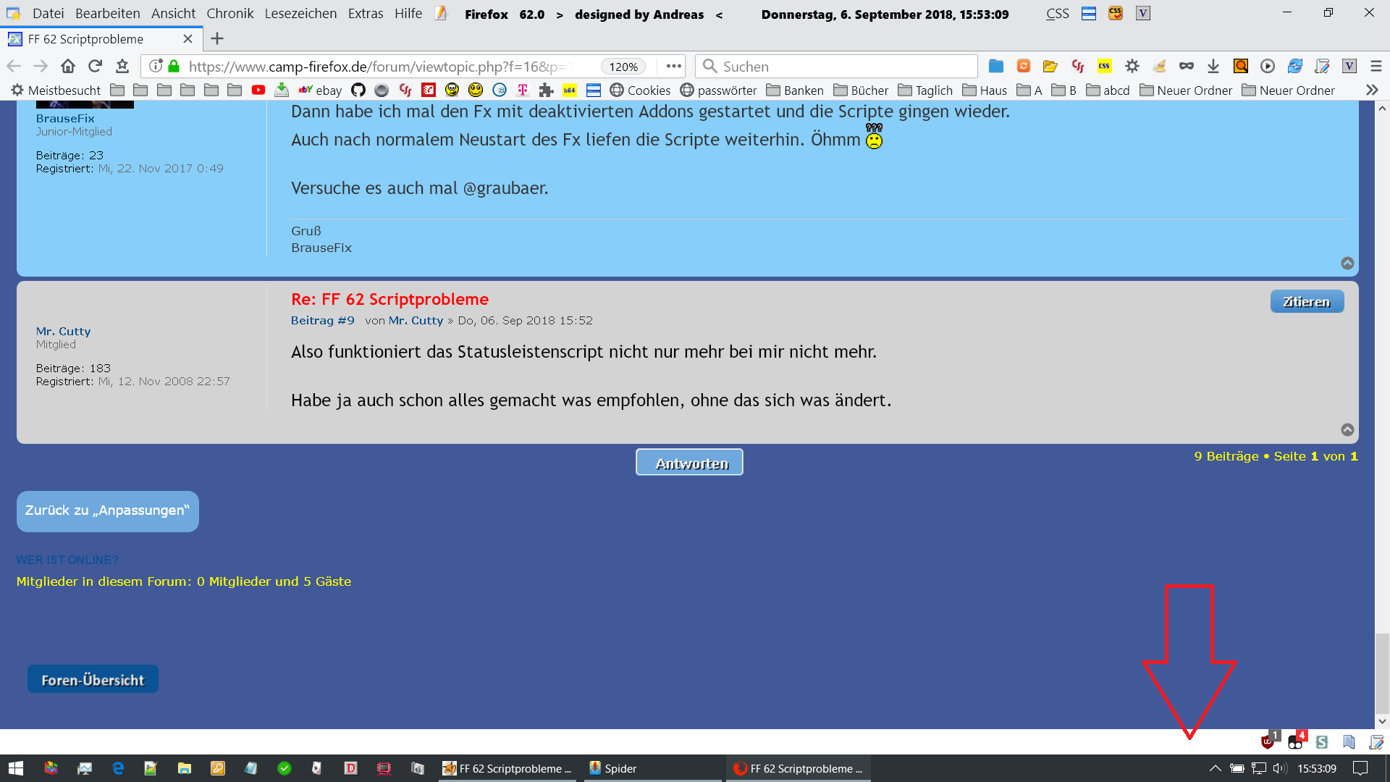Expand the hidden bookmarks overflow chevron
The width and height of the screenshot is (1390, 782).
point(1372,91)
